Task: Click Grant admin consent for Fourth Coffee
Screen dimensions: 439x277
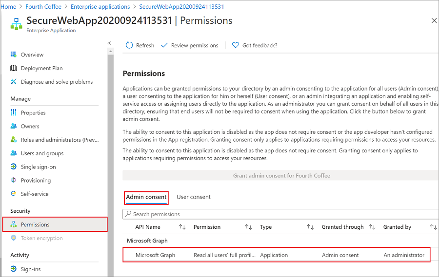Action: [281, 175]
